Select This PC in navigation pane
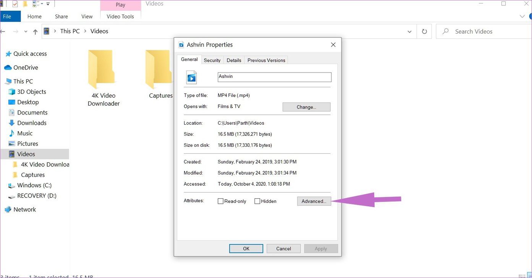The image size is (532, 278). [x=23, y=81]
